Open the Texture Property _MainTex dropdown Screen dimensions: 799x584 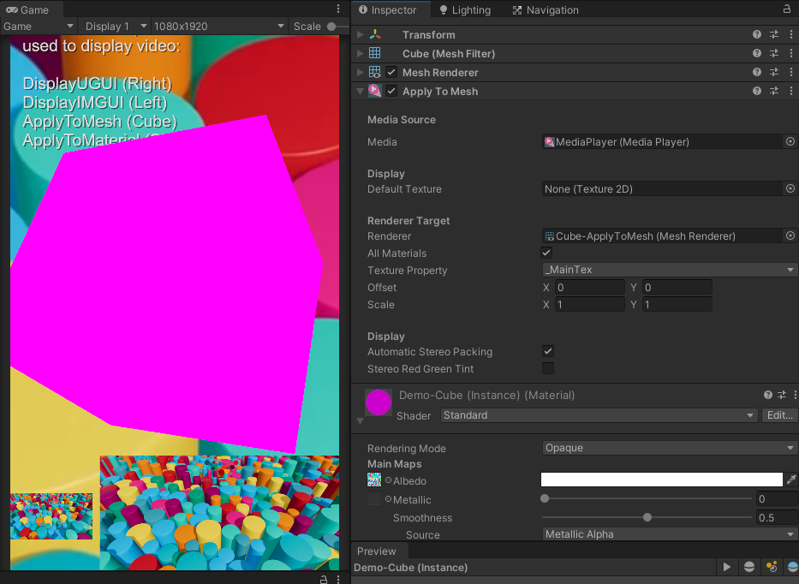coord(669,269)
